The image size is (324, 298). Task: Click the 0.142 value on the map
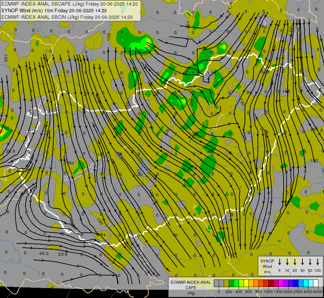point(284,91)
